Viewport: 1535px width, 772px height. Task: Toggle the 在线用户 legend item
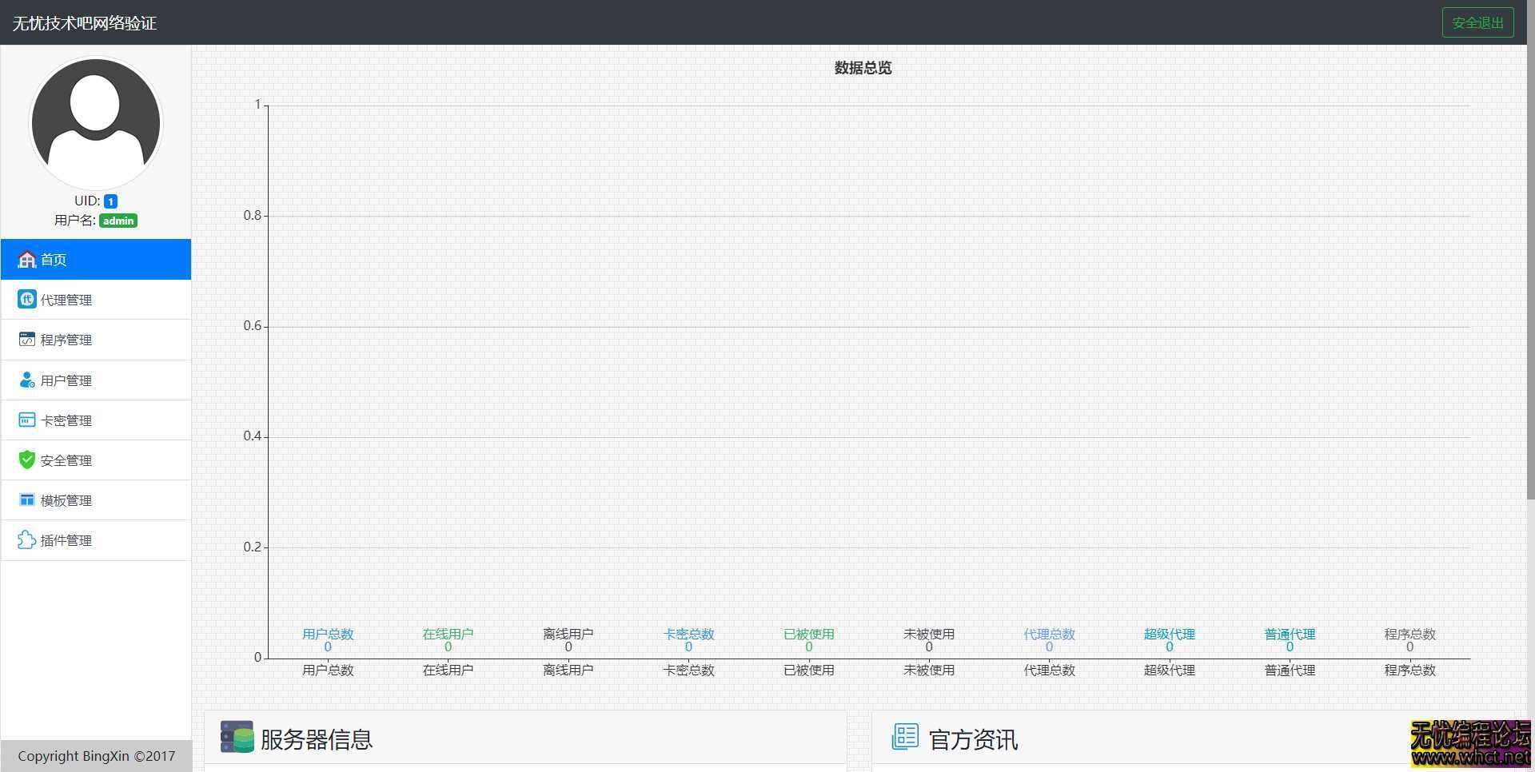click(x=449, y=634)
